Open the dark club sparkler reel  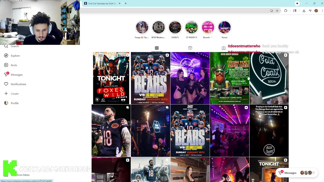tap(150, 131)
